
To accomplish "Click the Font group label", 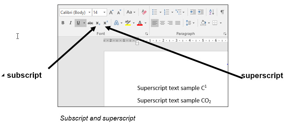I will coord(101,34).
